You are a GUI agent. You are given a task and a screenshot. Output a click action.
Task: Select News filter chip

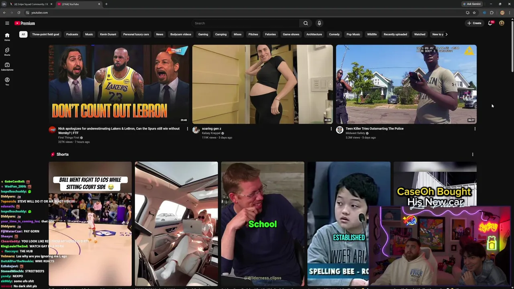(159, 35)
